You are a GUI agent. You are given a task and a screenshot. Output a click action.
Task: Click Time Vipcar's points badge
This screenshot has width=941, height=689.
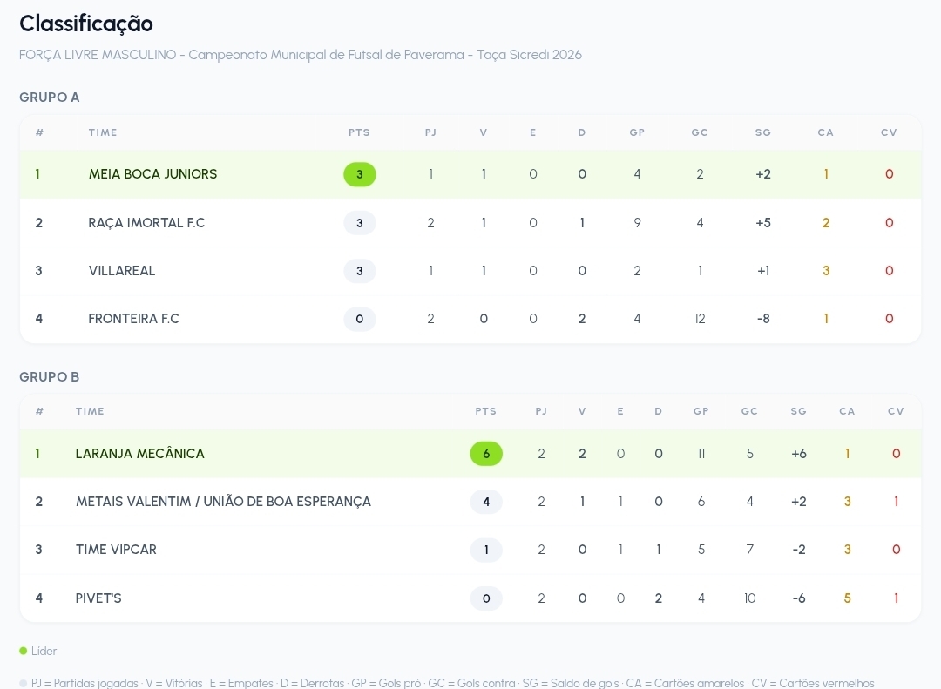pyautogui.click(x=486, y=550)
